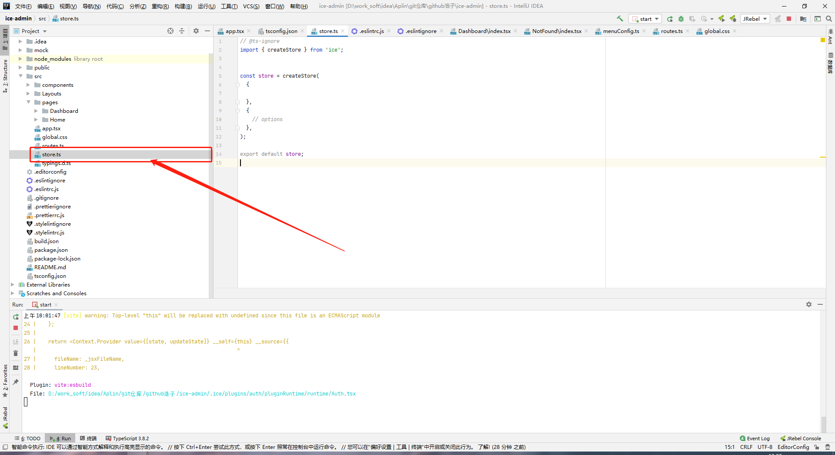The height and width of the screenshot is (455, 835).
Task: Open Project panel settings gear
Action: tap(196, 31)
